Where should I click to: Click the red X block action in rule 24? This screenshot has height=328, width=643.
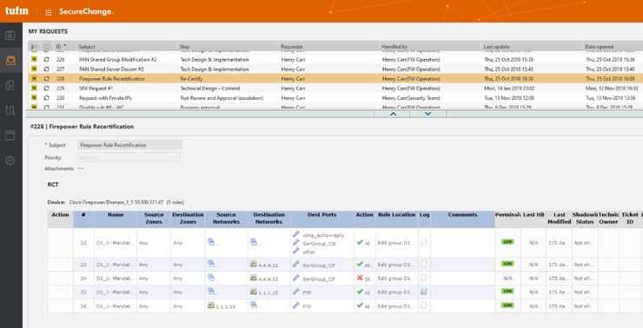click(360, 278)
